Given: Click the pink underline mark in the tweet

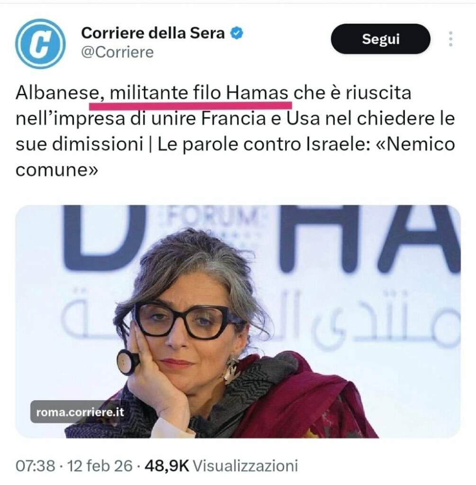Looking at the screenshot, I should (x=190, y=106).
